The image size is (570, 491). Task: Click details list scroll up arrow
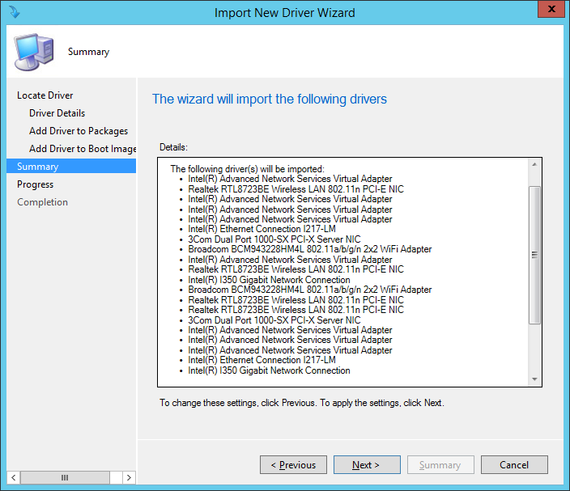[x=534, y=164]
